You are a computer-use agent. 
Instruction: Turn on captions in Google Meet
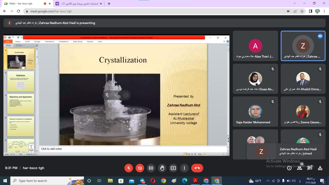[151, 168]
